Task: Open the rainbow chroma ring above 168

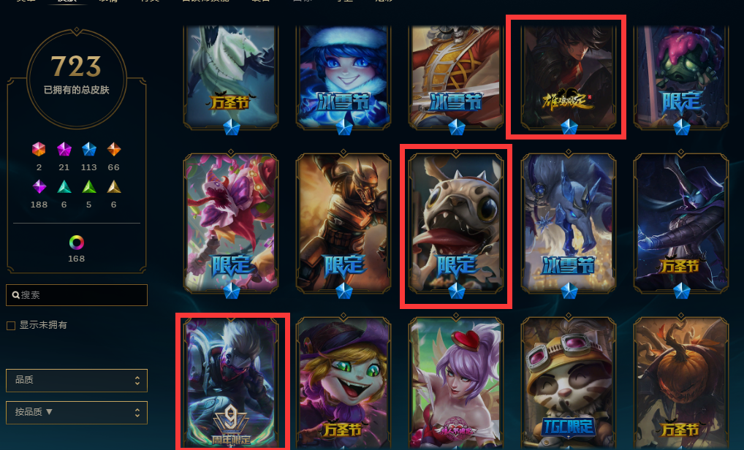Action: coord(77,243)
